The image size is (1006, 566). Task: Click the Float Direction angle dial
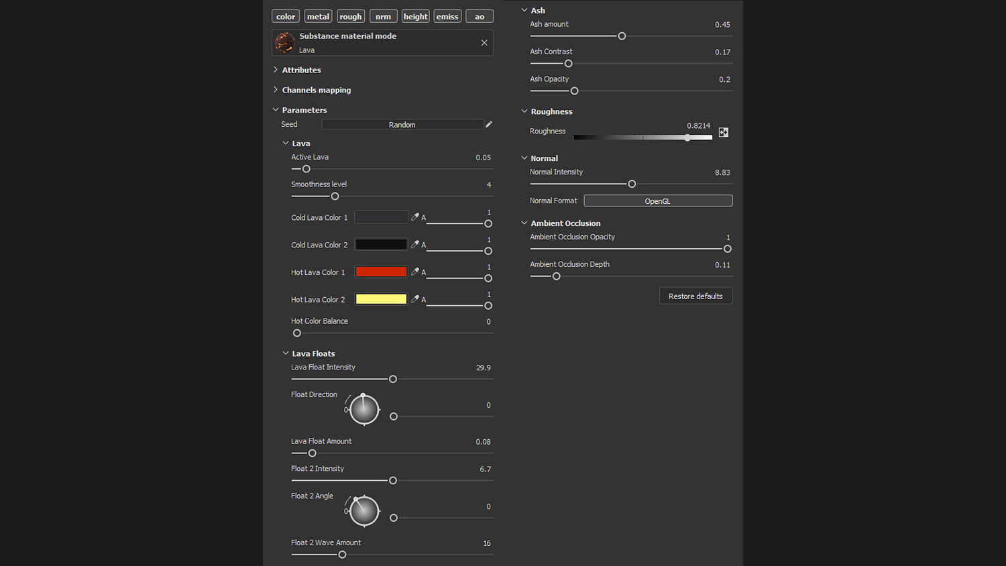click(x=364, y=409)
